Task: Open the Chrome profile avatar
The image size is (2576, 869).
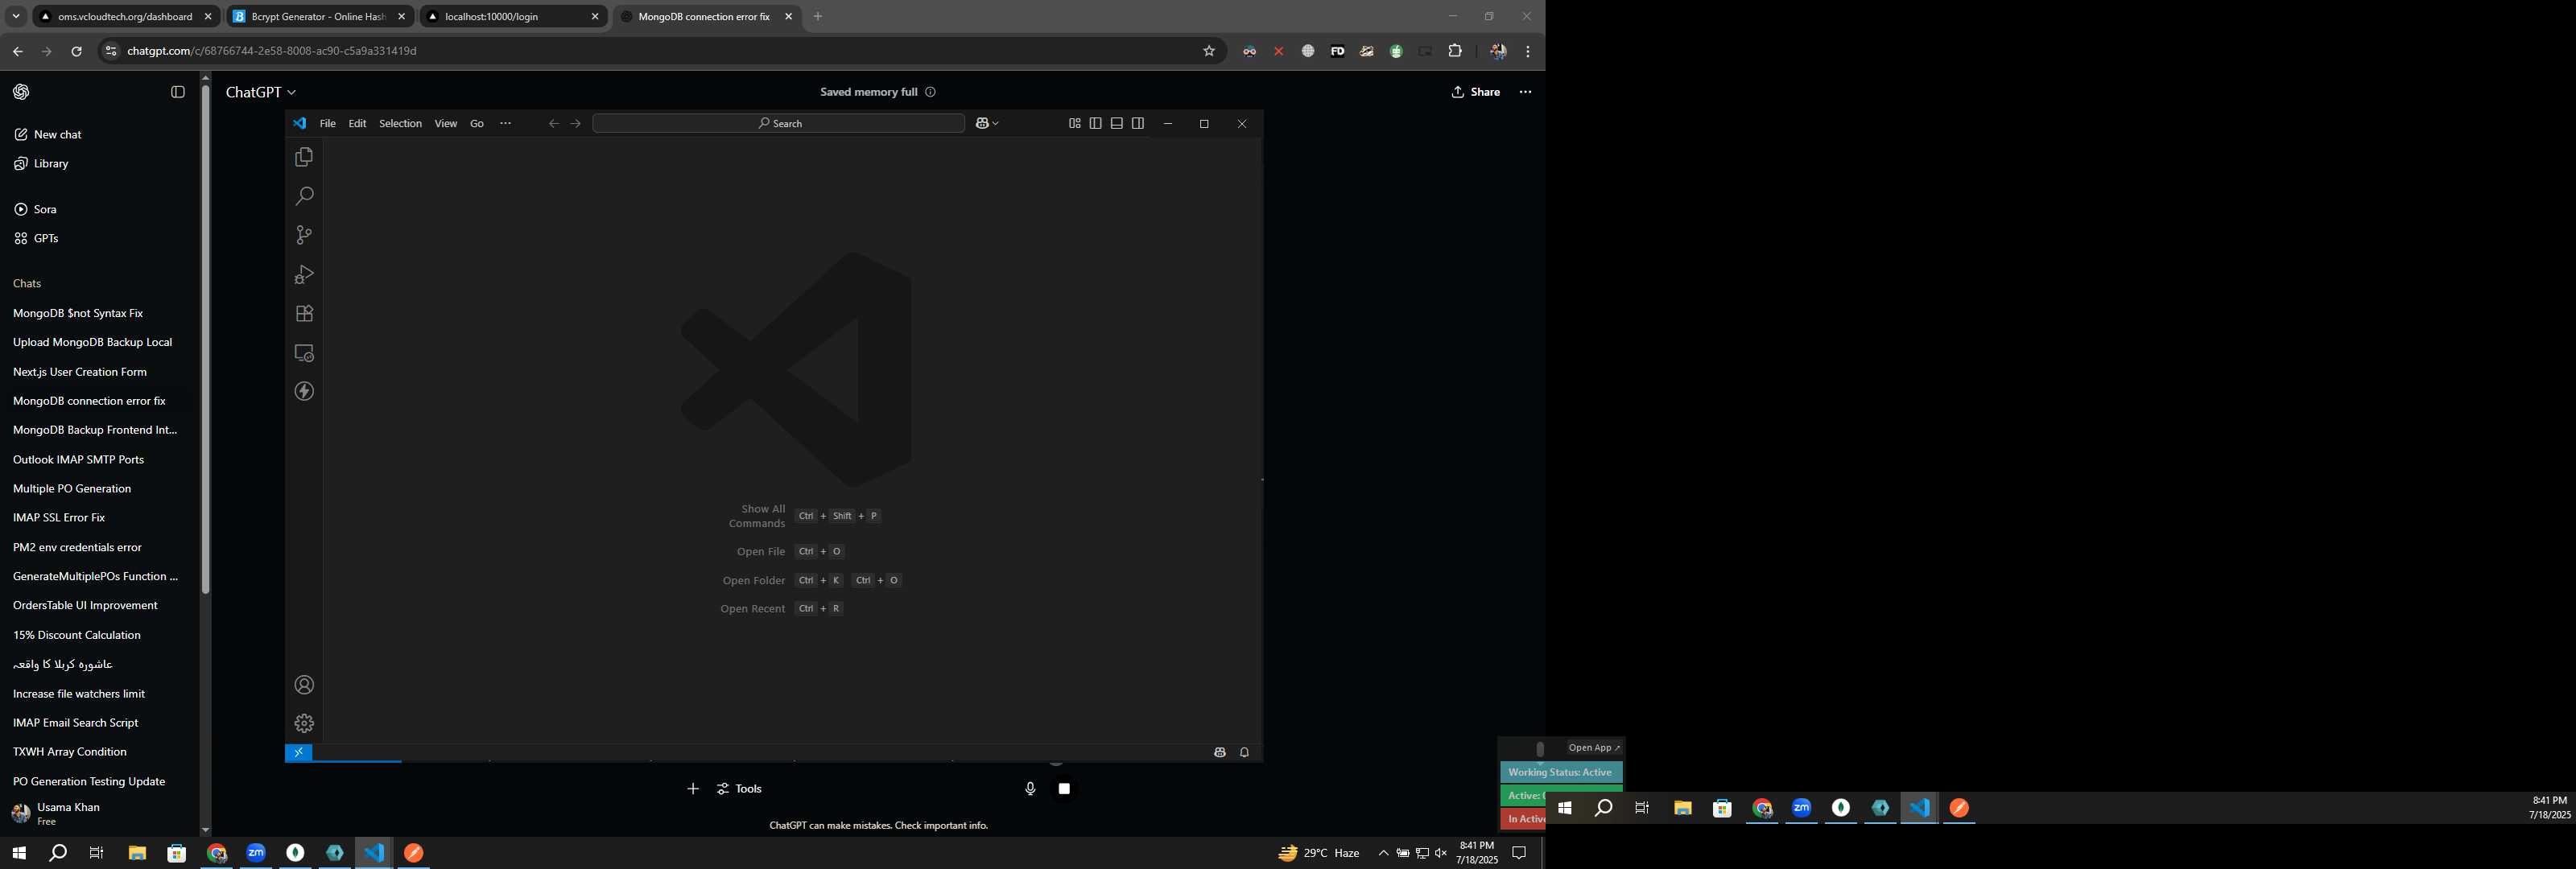Action: pos(1498,51)
